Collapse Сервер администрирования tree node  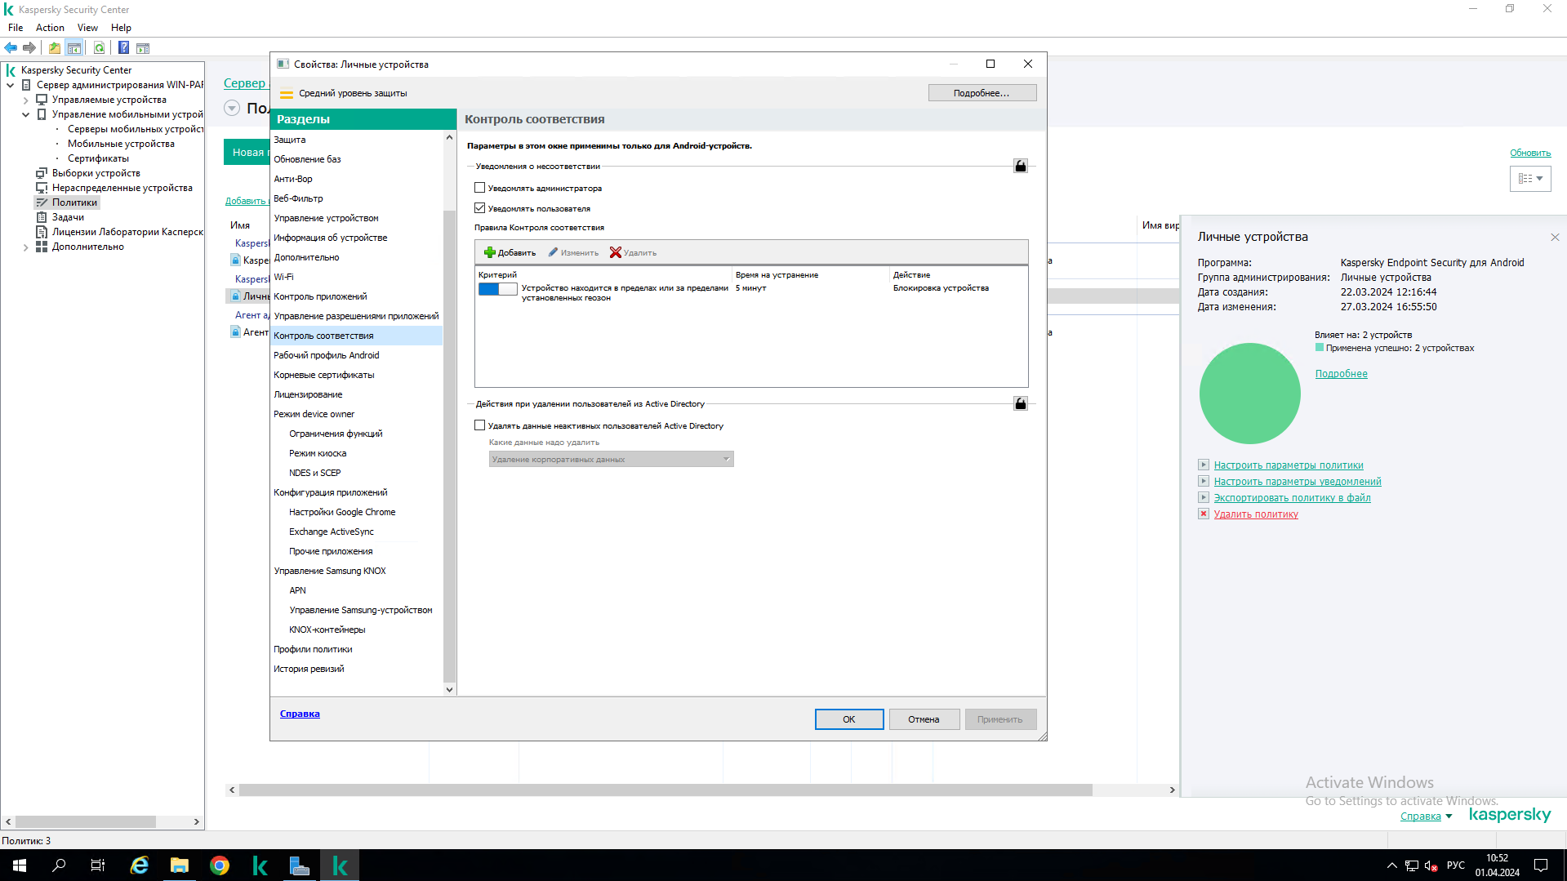10,85
